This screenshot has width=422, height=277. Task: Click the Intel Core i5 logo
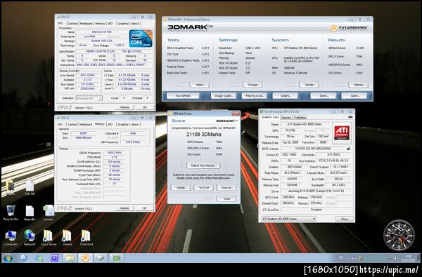click(141, 39)
